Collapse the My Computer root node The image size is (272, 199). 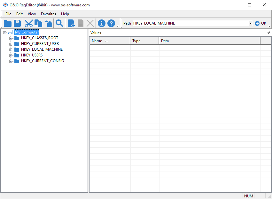click(4, 33)
